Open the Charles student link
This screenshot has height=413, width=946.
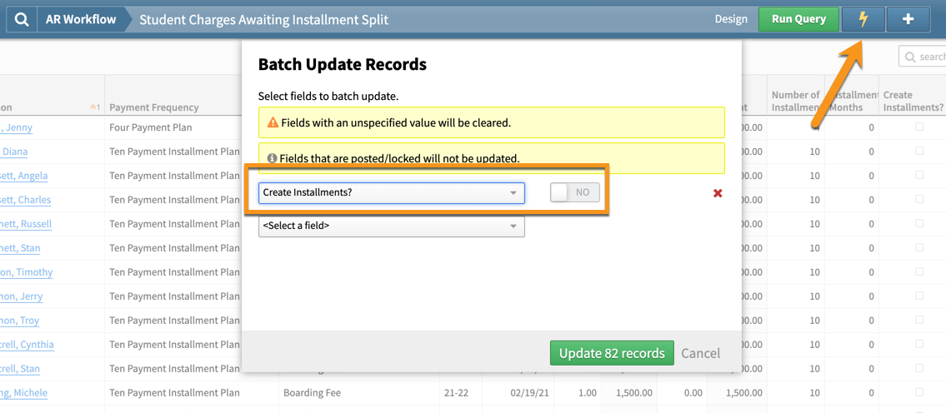click(x=25, y=200)
